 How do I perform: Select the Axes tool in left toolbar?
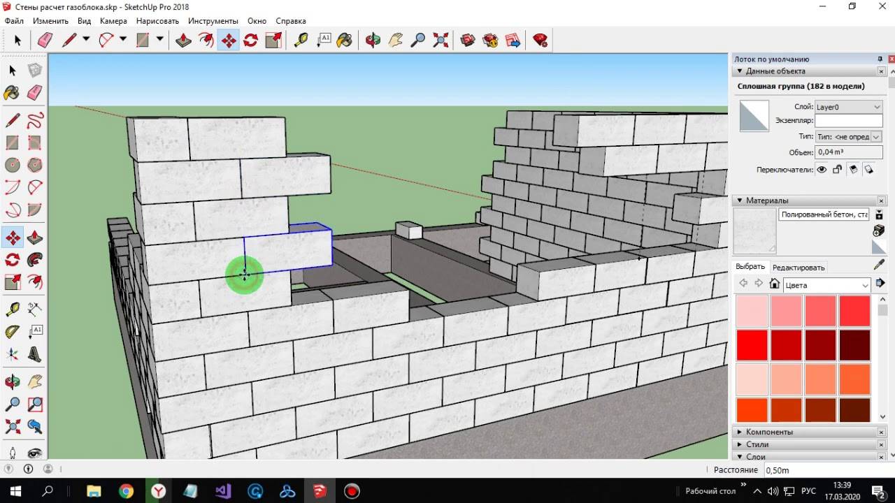tap(12, 355)
